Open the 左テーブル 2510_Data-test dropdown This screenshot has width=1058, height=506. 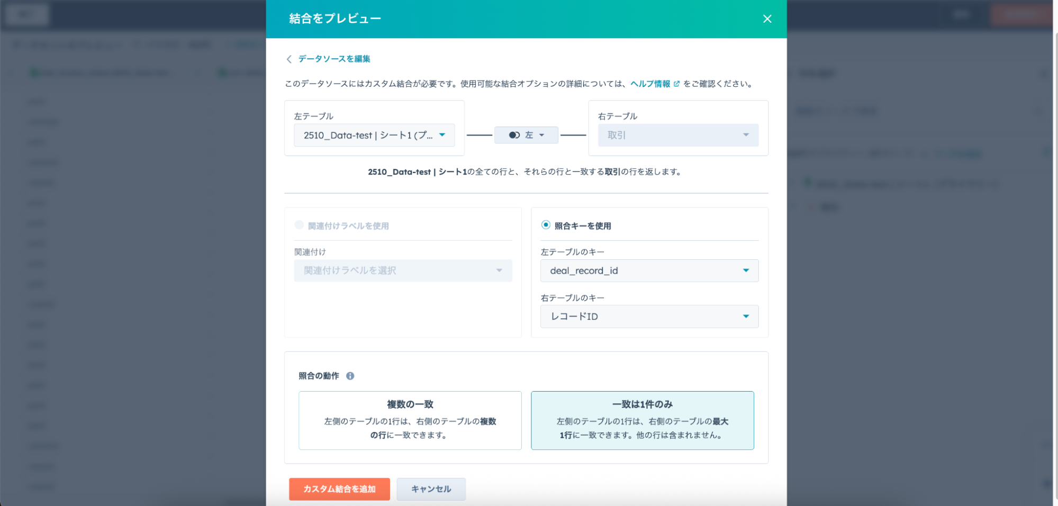[374, 135]
